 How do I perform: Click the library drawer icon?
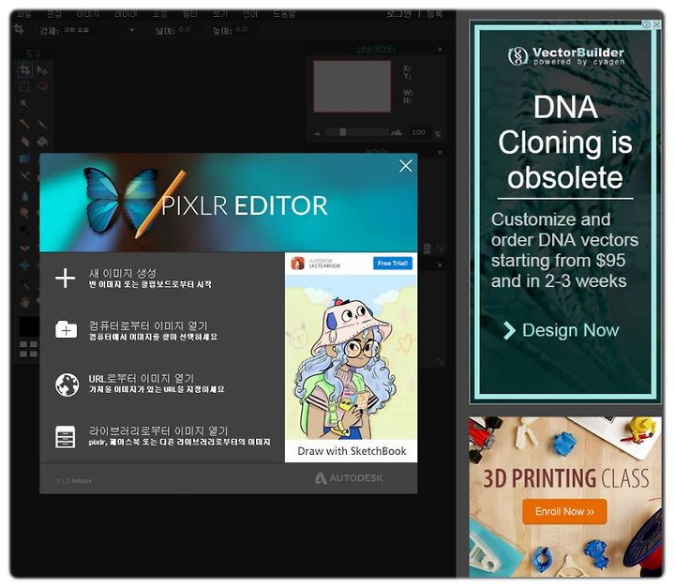65,437
